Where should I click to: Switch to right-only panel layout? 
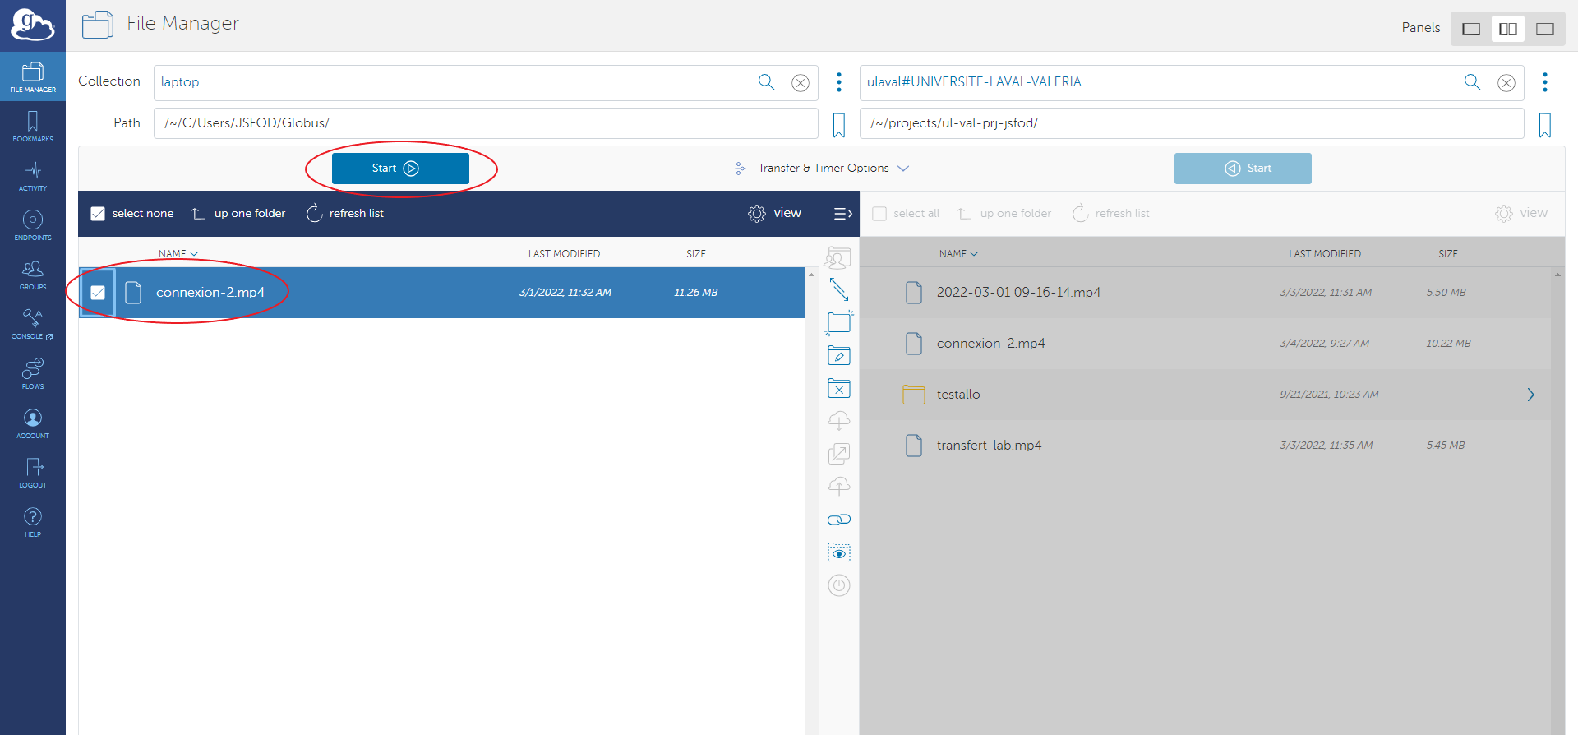[1545, 29]
